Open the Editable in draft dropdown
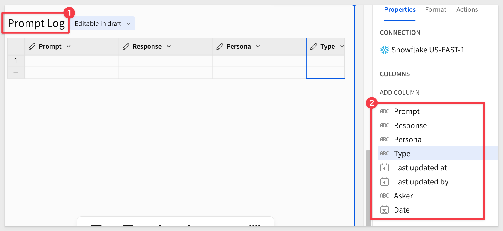This screenshot has height=231, width=503. (x=103, y=23)
